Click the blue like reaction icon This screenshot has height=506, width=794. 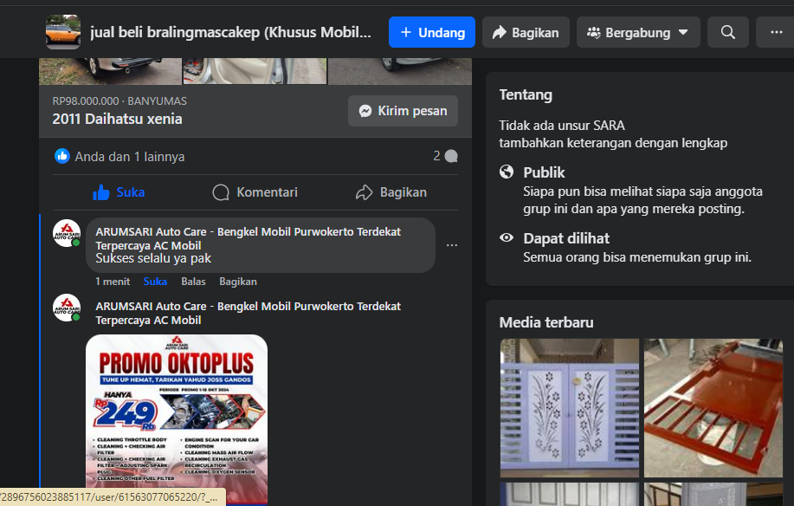coord(62,156)
